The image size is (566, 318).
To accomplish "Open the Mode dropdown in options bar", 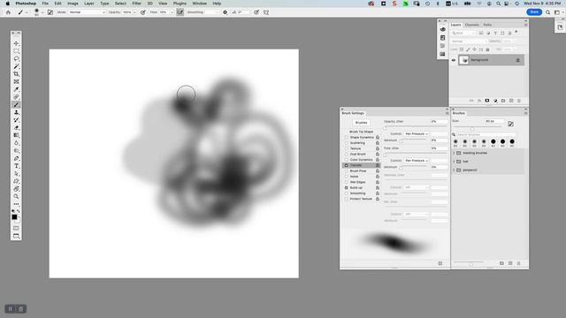I will (x=87, y=12).
